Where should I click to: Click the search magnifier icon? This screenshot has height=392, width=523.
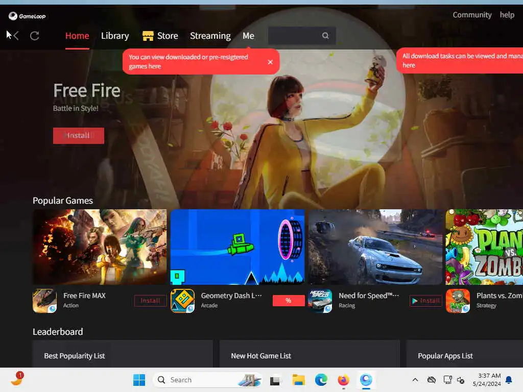[x=325, y=36]
